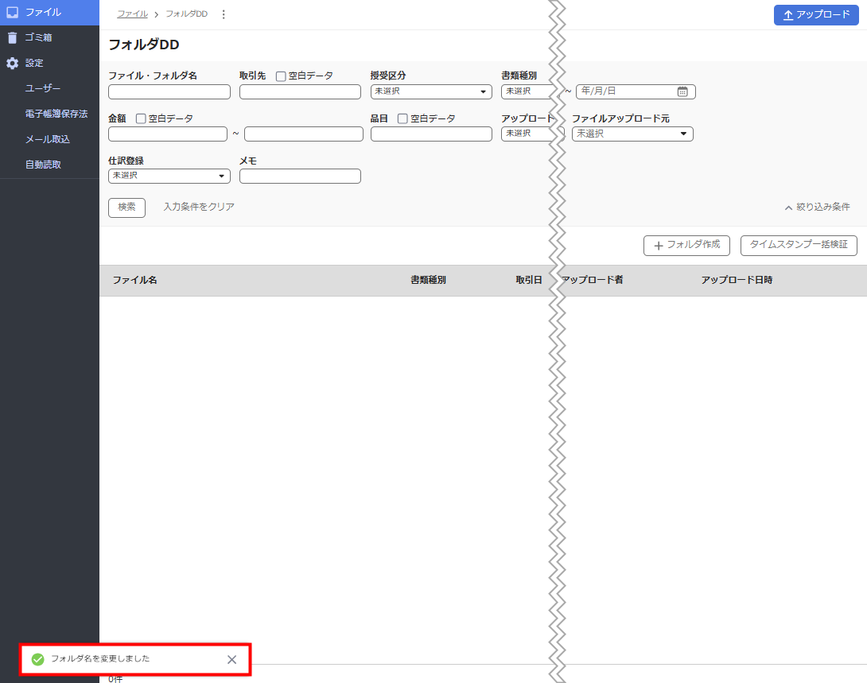Click タイムスタンプ一括検証 button
The height and width of the screenshot is (683, 867).
pyautogui.click(x=799, y=246)
